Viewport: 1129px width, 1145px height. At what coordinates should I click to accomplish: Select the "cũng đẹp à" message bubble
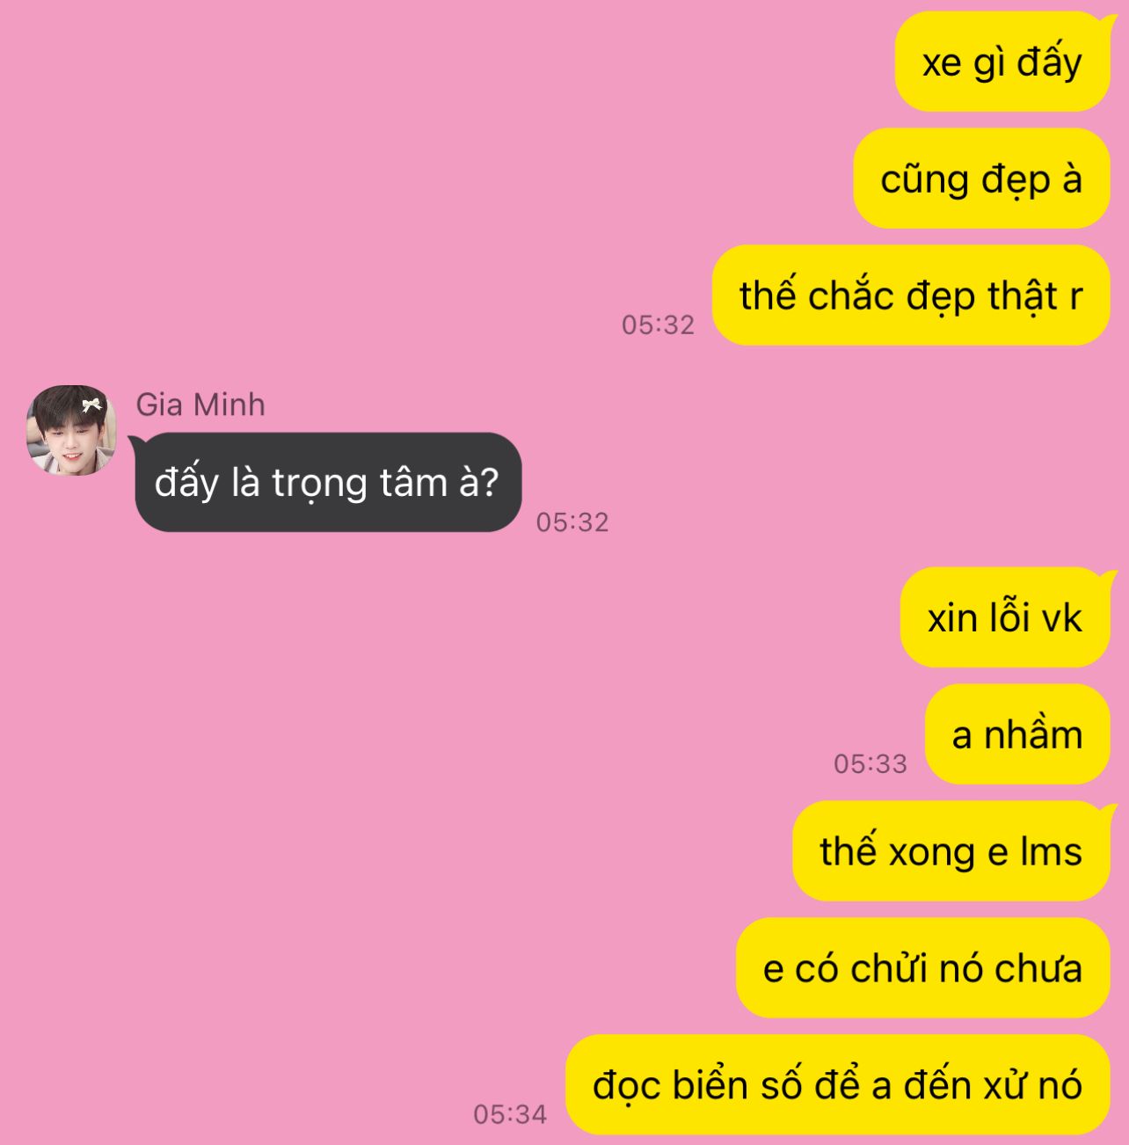[981, 179]
